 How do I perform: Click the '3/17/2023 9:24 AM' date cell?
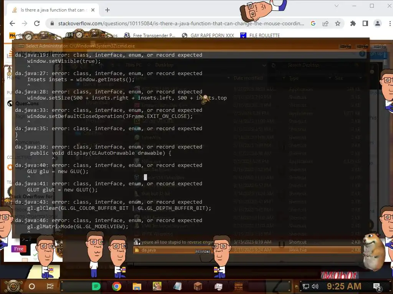pos(253,250)
